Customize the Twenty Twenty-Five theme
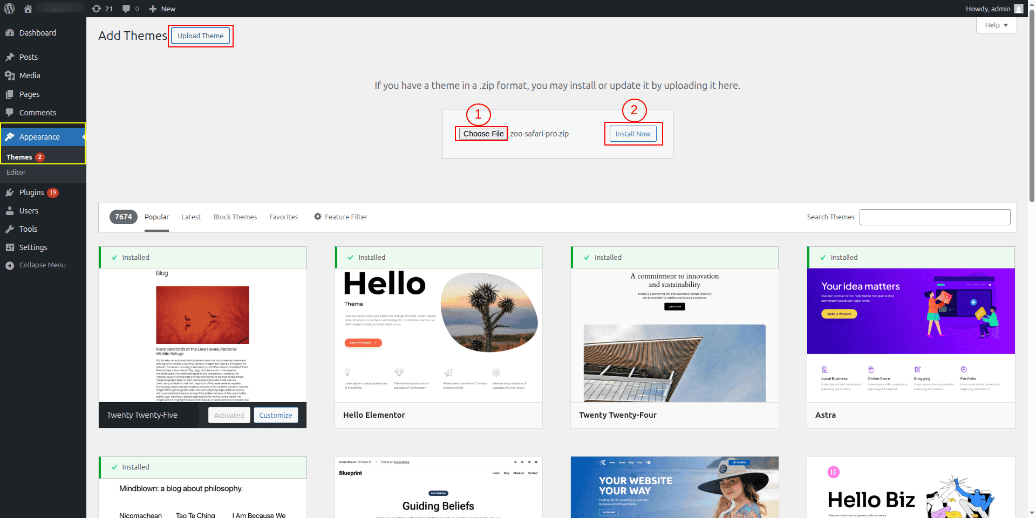This screenshot has width=1036, height=518. (275, 415)
